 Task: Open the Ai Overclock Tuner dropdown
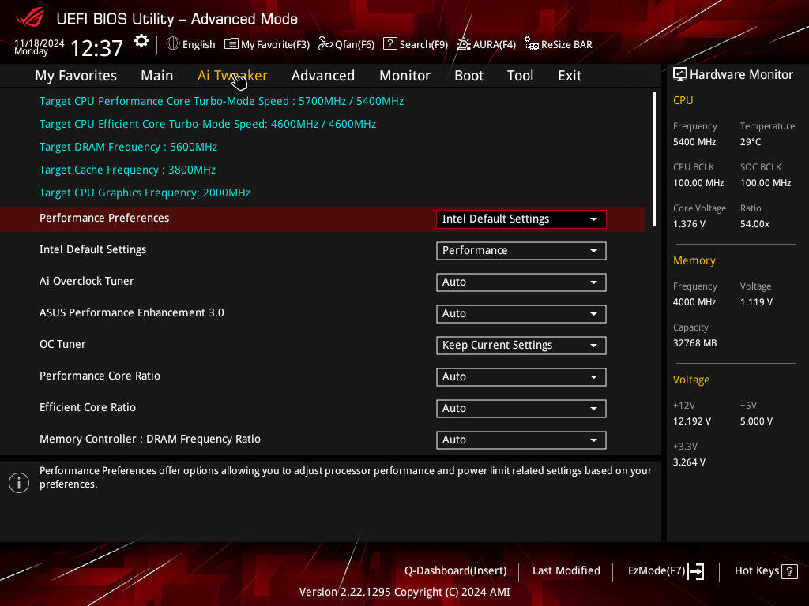coord(521,282)
